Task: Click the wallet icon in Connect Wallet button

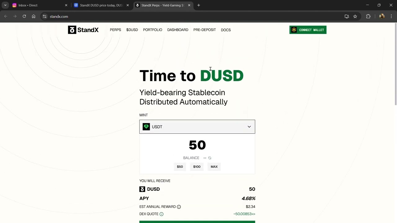Action: (294, 30)
